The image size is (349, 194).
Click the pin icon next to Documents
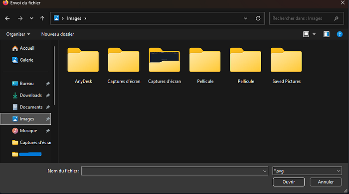click(48, 107)
